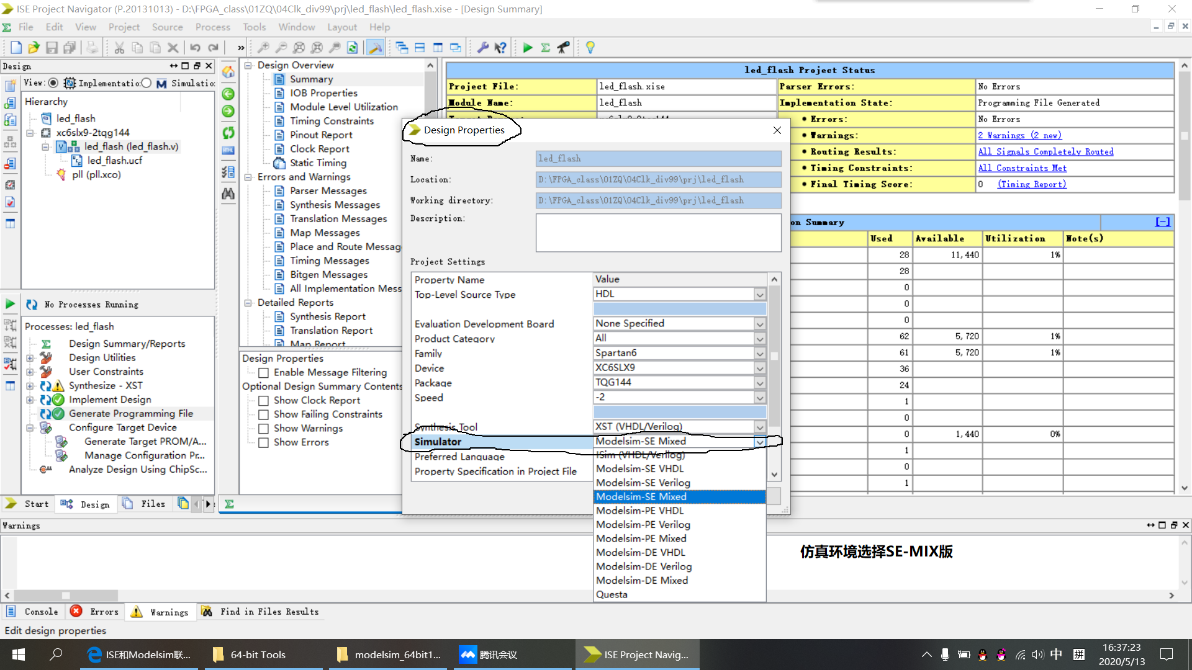Click the wrench Tool Options icon

482,48
